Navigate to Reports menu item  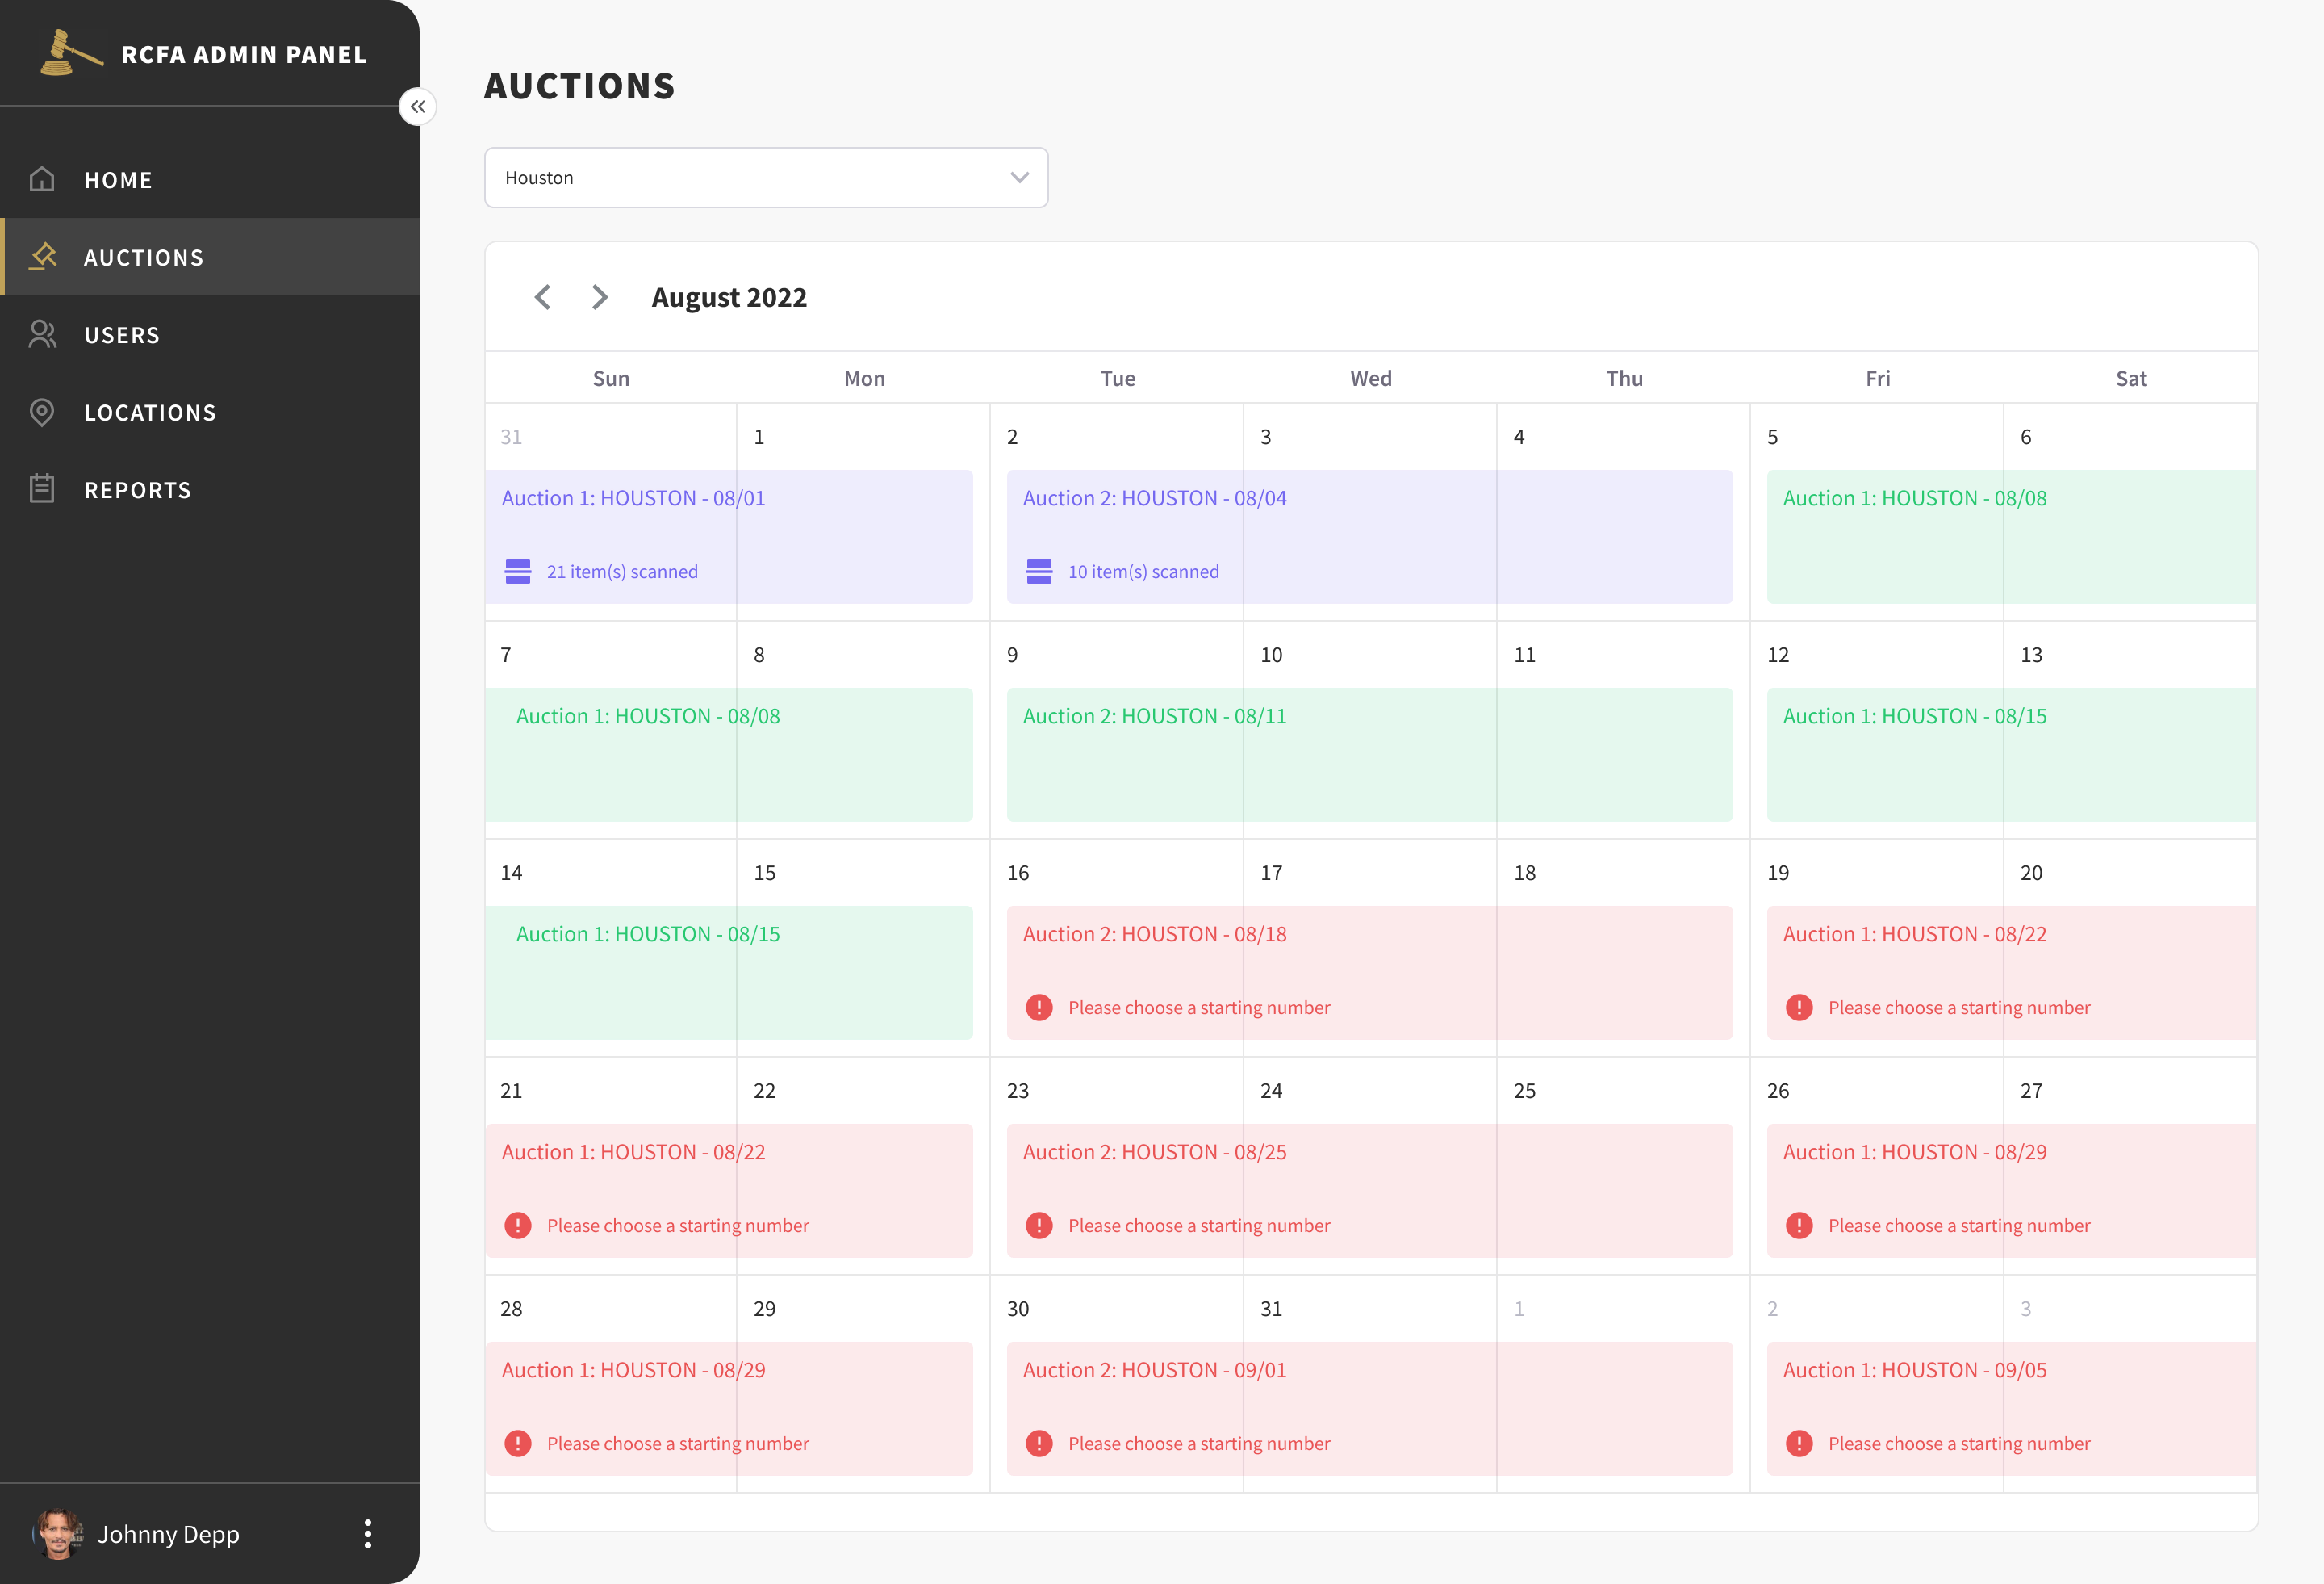pos(138,490)
